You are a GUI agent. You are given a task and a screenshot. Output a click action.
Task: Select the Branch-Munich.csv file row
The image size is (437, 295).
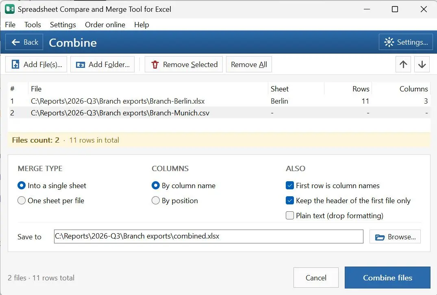[220, 113]
